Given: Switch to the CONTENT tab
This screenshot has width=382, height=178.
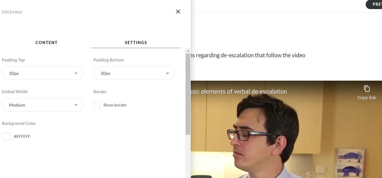Looking at the screenshot, I should tap(47, 42).
